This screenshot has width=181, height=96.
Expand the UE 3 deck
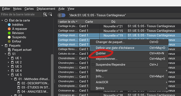[8, 66]
